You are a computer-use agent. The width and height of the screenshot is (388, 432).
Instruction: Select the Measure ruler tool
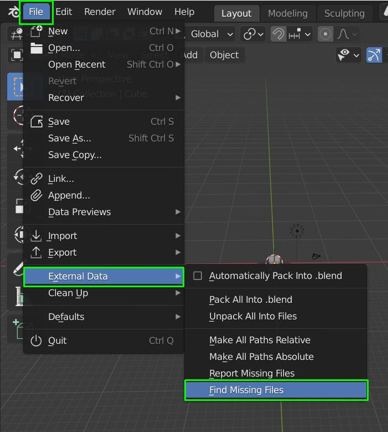pos(19,298)
